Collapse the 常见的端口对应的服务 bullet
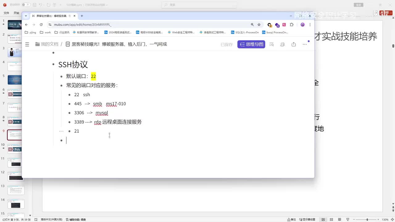Viewport: 395px width, 222px height. pyautogui.click(x=61, y=85)
